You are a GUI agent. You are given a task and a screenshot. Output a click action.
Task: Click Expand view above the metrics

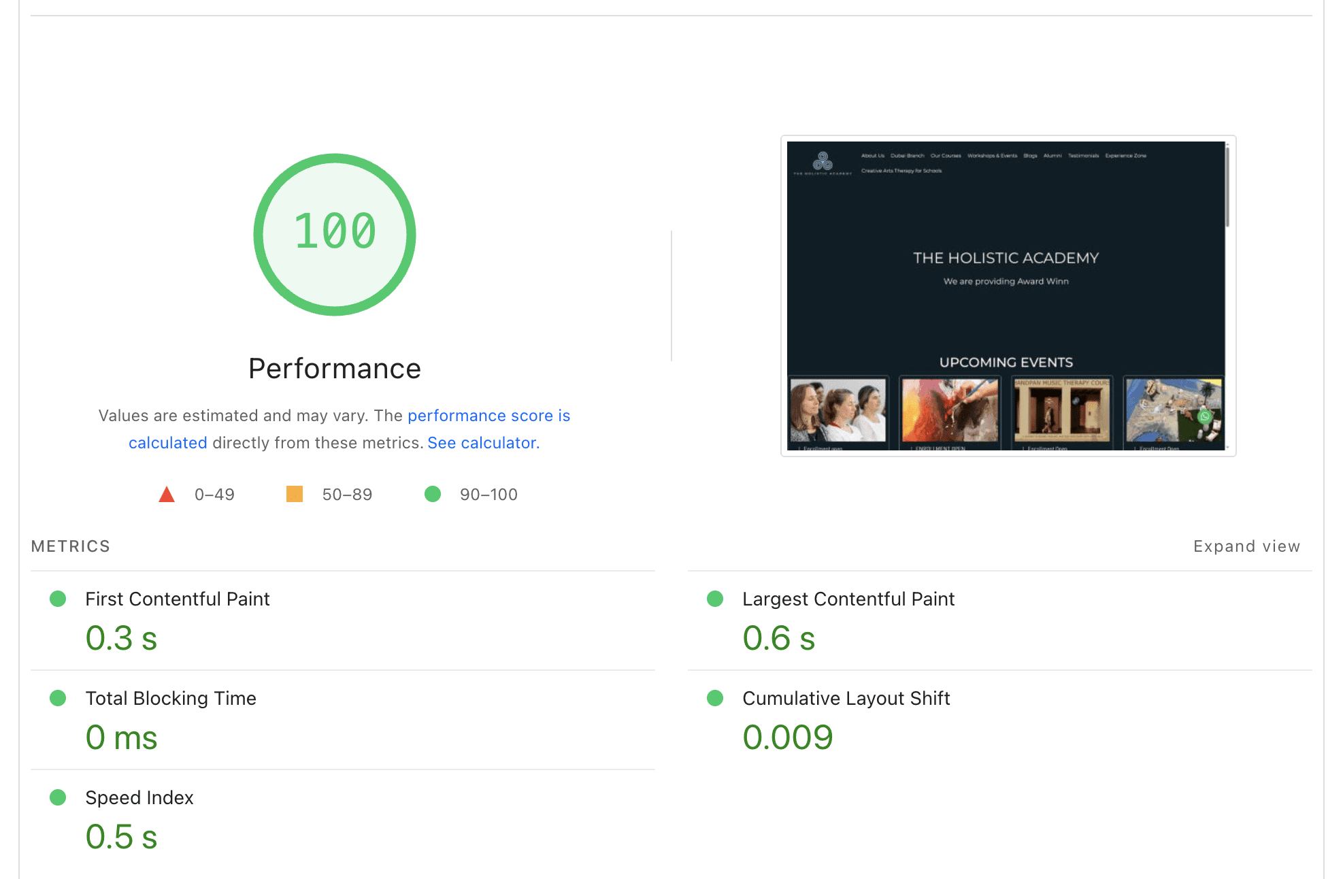click(x=1246, y=546)
